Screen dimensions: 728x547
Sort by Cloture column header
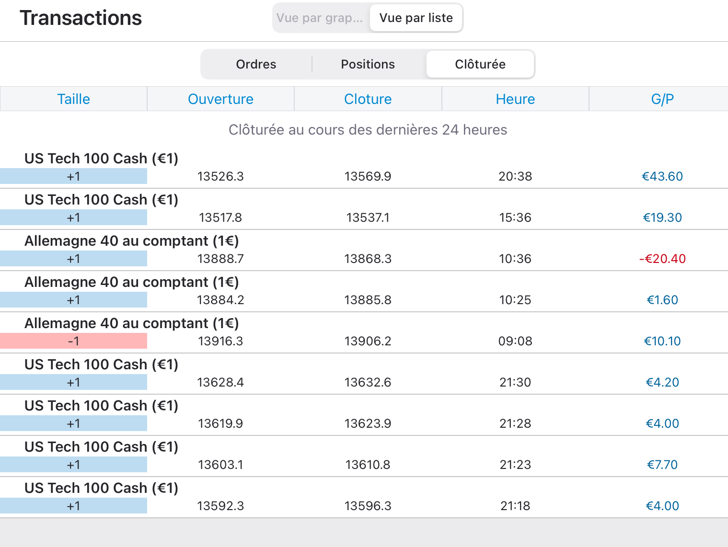pyautogui.click(x=368, y=99)
